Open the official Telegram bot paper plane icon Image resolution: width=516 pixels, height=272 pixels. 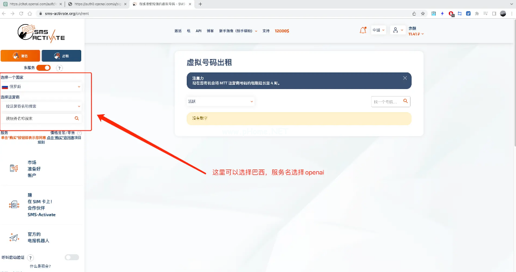[14, 238]
